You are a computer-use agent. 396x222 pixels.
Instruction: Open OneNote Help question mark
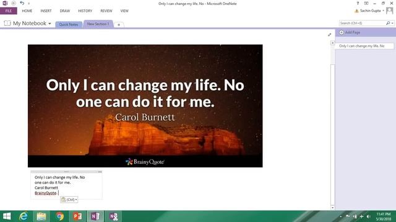pos(358,3)
